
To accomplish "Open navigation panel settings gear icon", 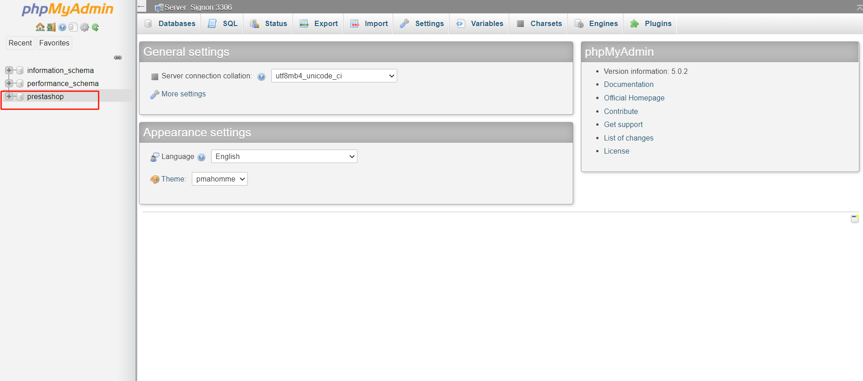I will [x=84, y=27].
